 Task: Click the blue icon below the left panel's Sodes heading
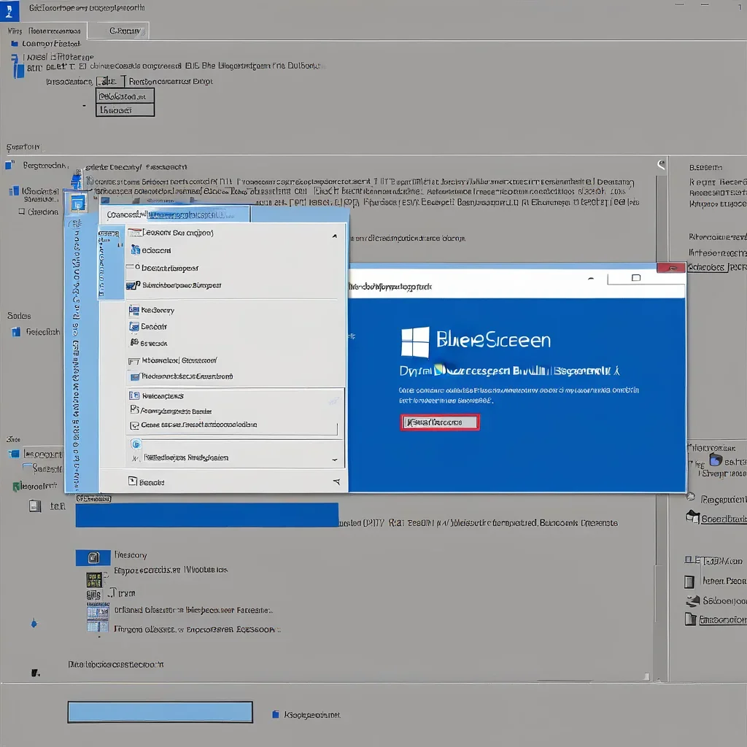pyautogui.click(x=16, y=332)
